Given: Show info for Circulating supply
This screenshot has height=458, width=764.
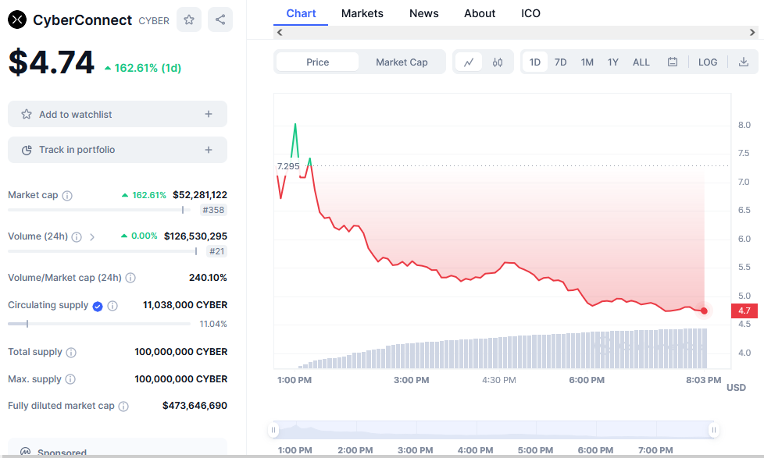Looking at the screenshot, I should coord(112,306).
